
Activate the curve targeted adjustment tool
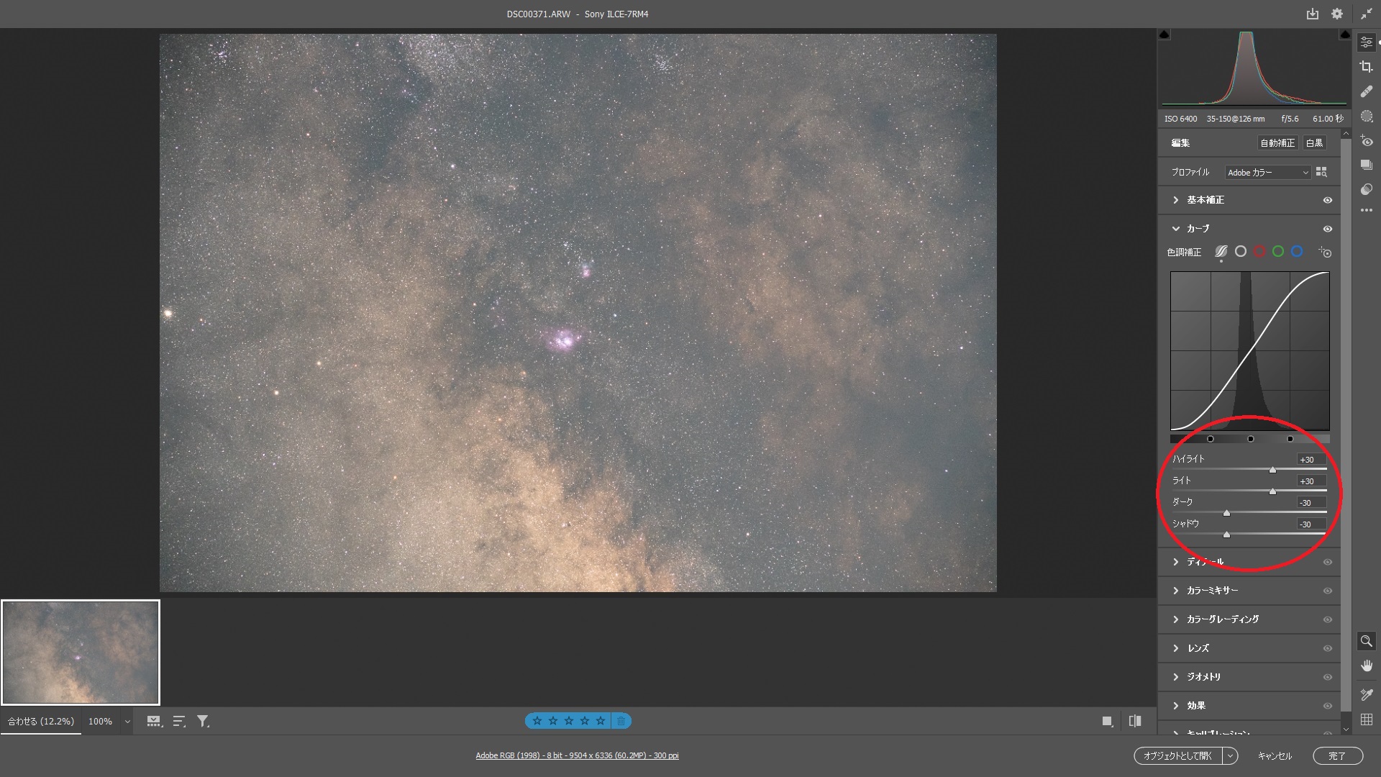1325,252
